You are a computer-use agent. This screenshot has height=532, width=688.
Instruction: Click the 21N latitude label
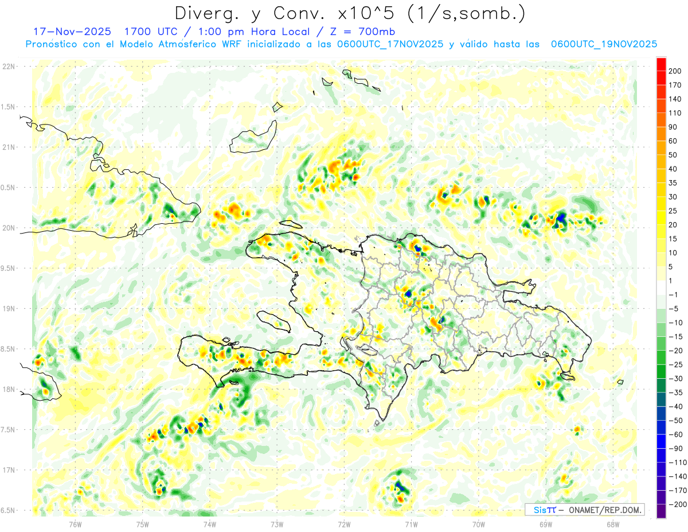tap(9, 147)
